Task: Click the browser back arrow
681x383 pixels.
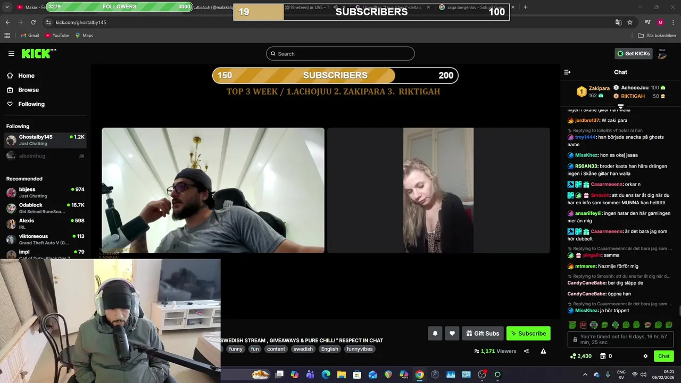Action: click(x=7, y=22)
